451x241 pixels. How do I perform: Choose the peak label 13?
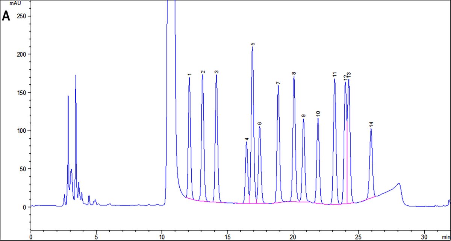pos(349,75)
